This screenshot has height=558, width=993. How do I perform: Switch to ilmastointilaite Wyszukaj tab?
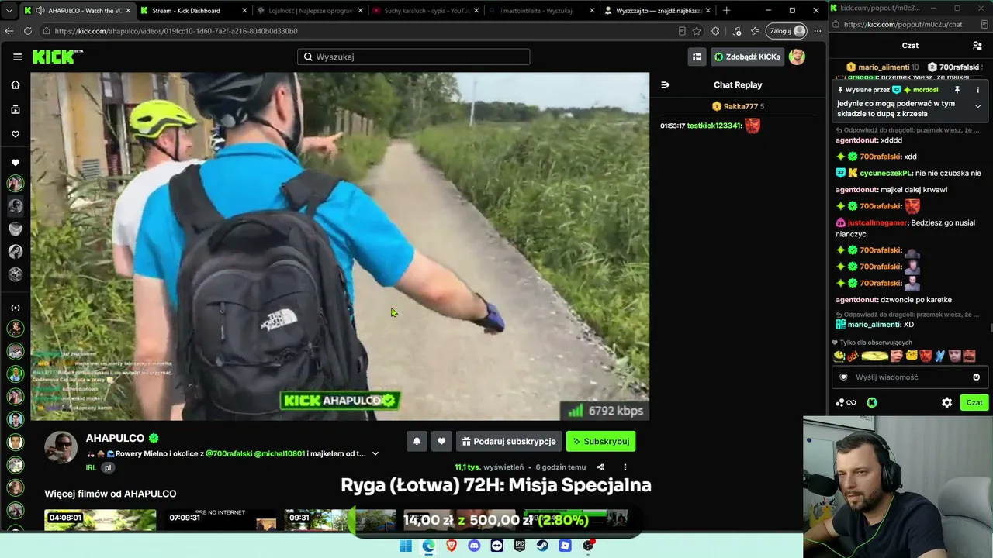[541, 11]
